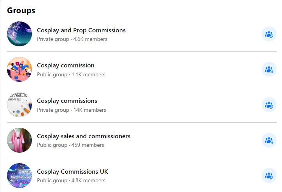The image size is (282, 192).
Task: Click the visit-group icon beside Cosplay commission
Action: (269, 70)
